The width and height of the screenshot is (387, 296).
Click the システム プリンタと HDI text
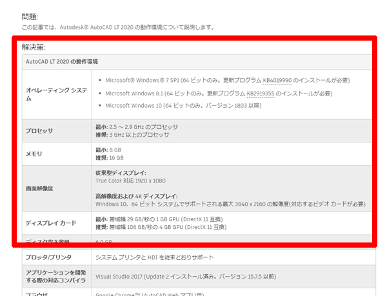[x=155, y=257]
